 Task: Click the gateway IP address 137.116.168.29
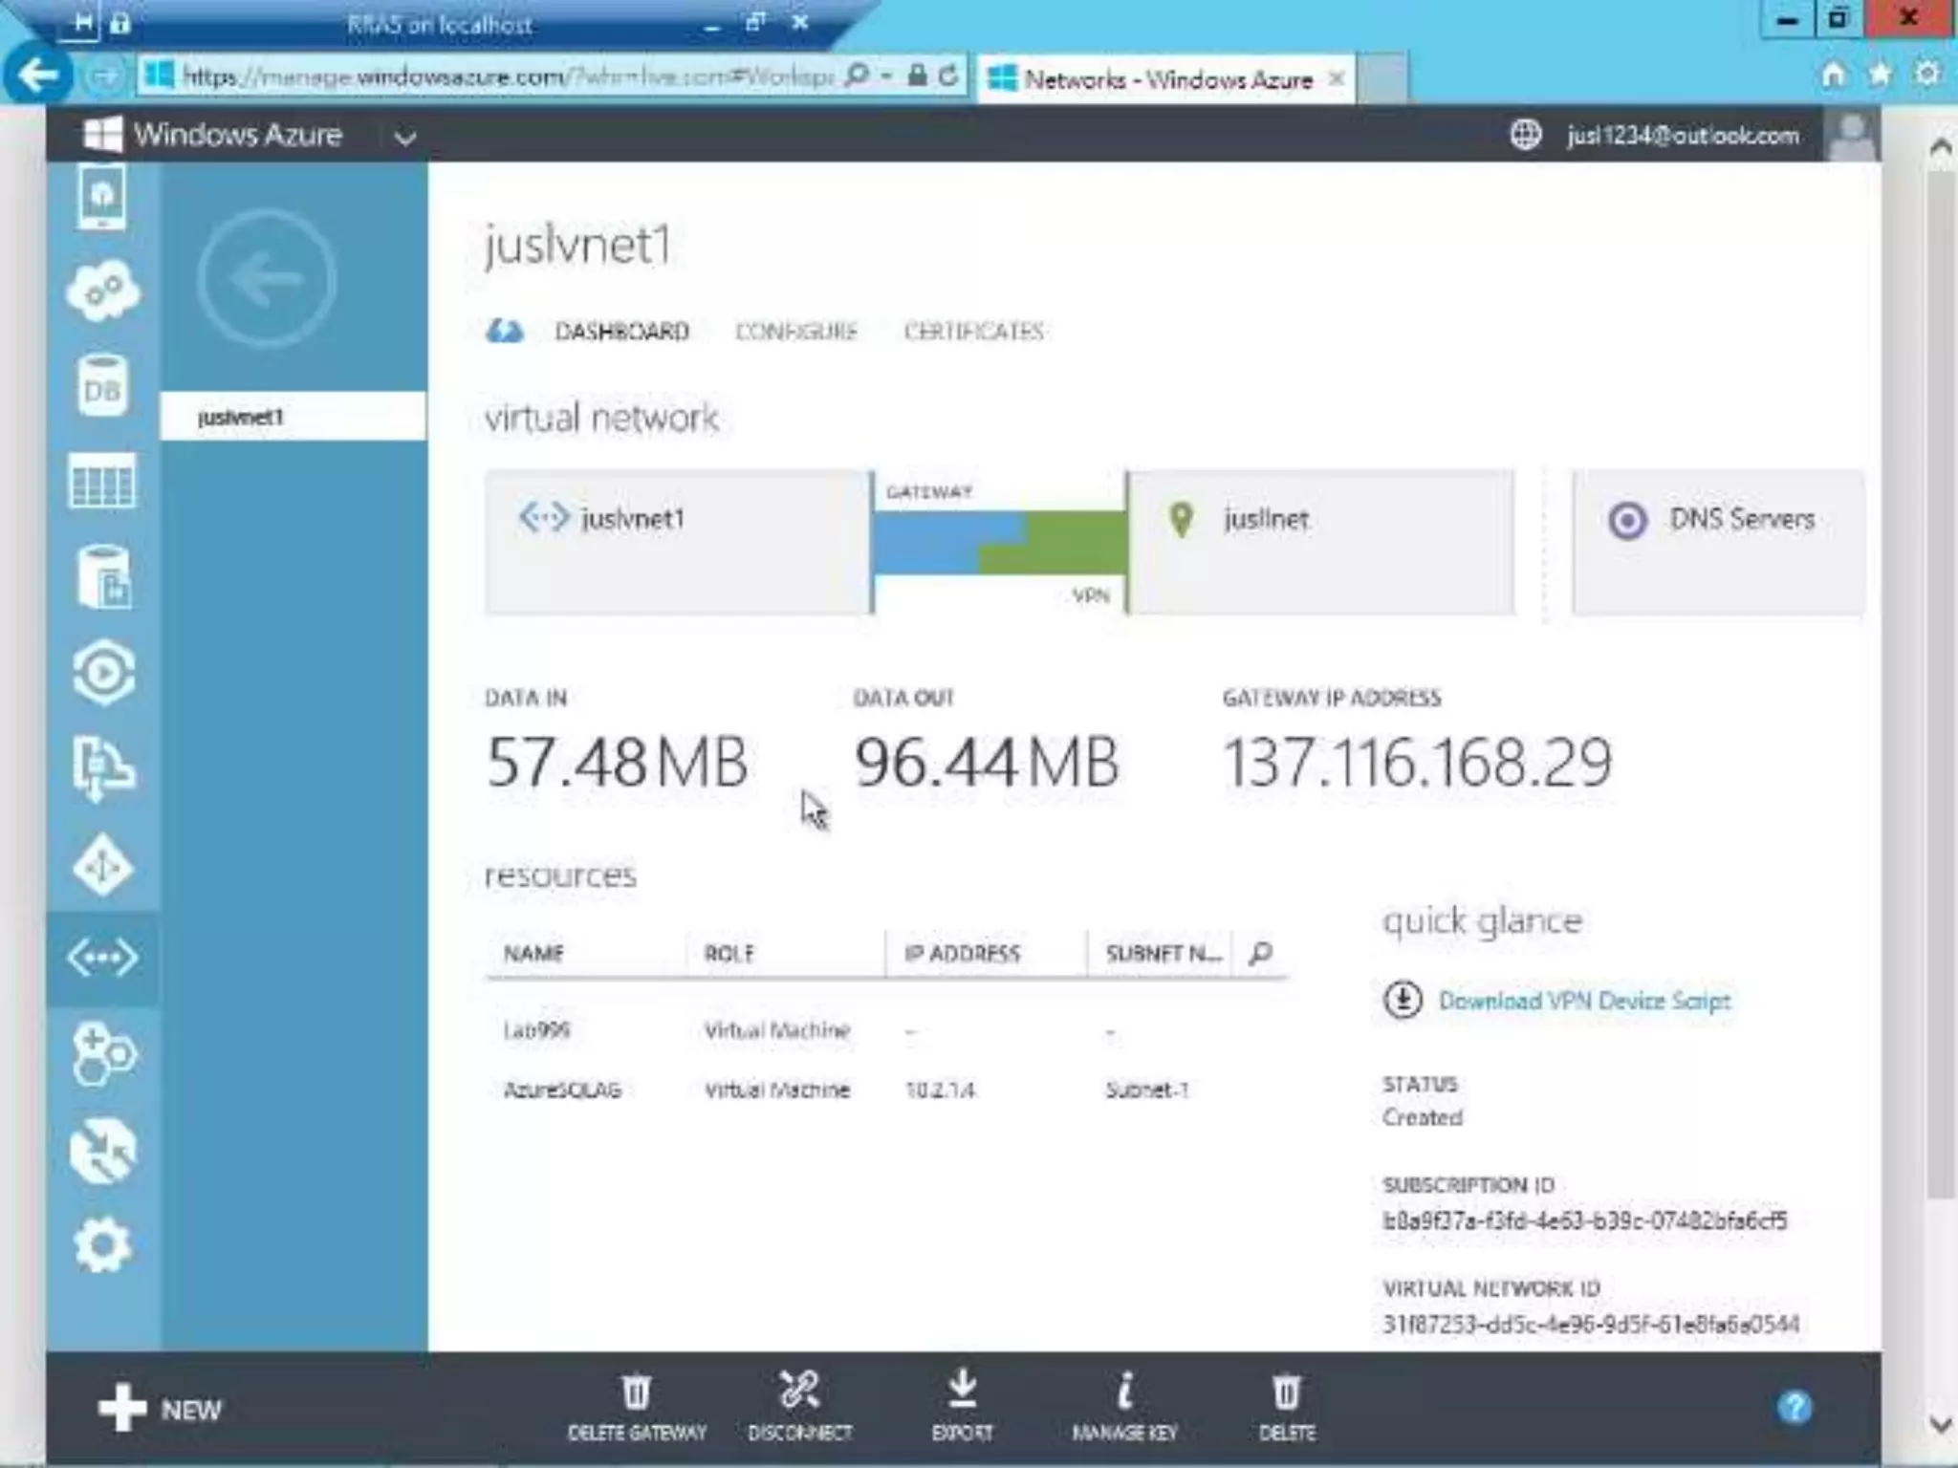(1418, 763)
